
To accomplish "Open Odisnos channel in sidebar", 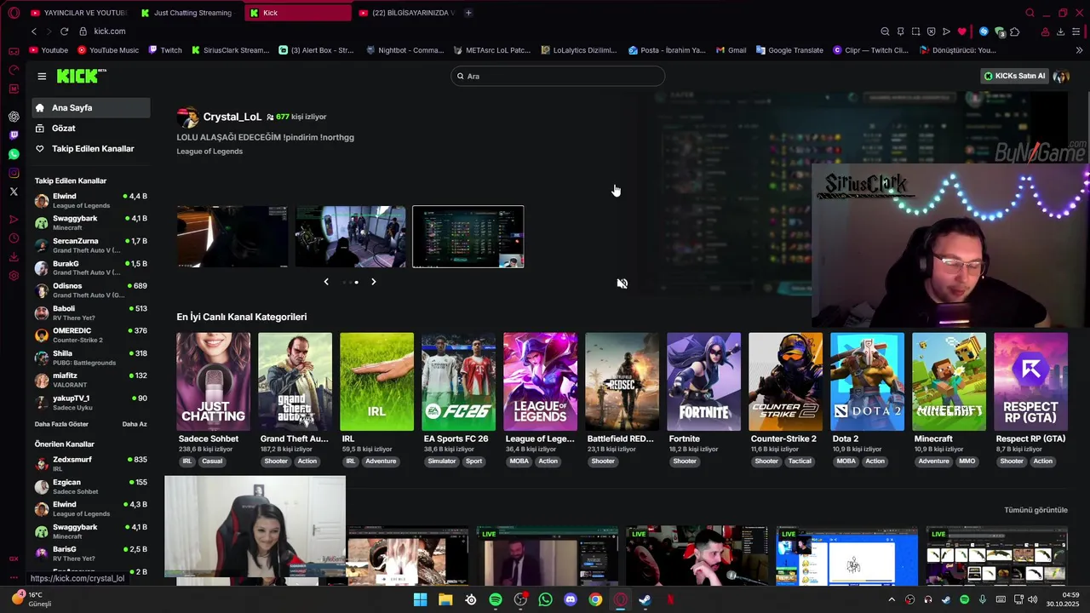I will click(x=91, y=290).
